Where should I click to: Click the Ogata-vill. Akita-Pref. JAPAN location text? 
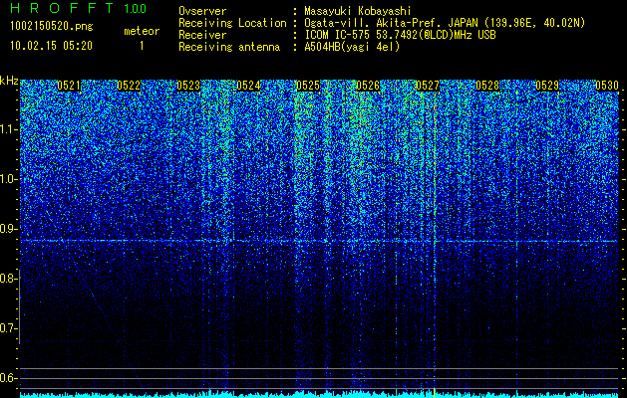coord(445,23)
